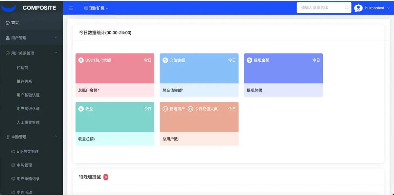Click the dollar icon on 充值金额 card
The height and width of the screenshot is (195, 394).
[x=165, y=60]
